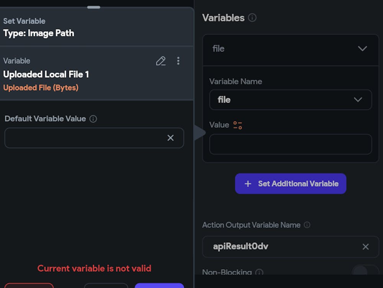
Task: Click the empty Value input field
Action: (x=290, y=144)
